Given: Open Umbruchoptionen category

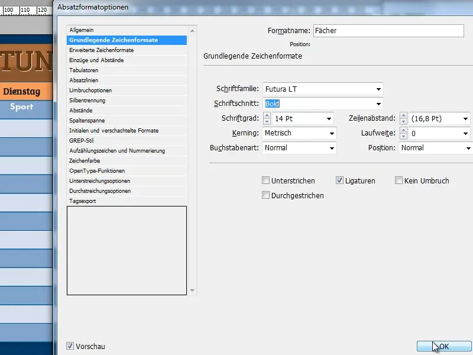Looking at the screenshot, I should pyautogui.click(x=127, y=91).
